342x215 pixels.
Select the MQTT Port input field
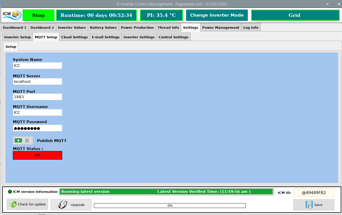pos(38,97)
